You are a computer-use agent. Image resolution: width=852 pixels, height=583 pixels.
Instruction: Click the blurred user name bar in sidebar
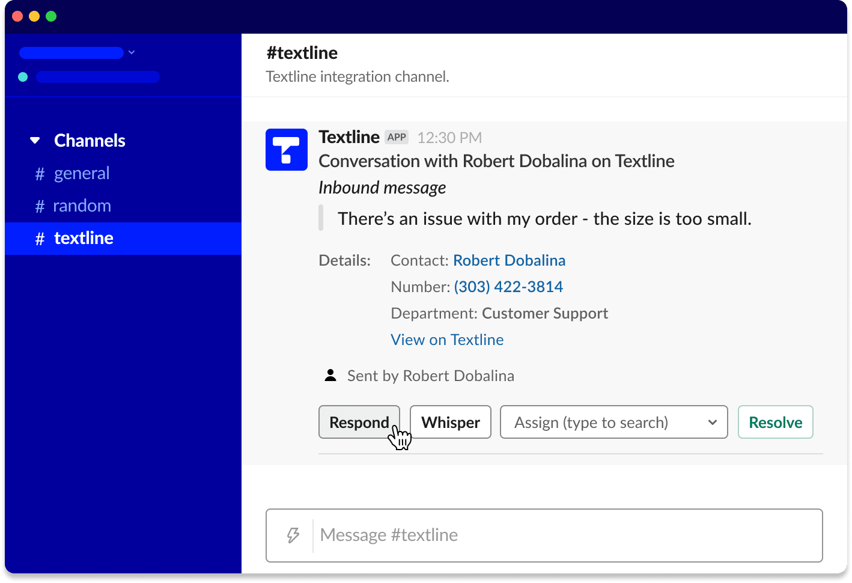(x=98, y=77)
